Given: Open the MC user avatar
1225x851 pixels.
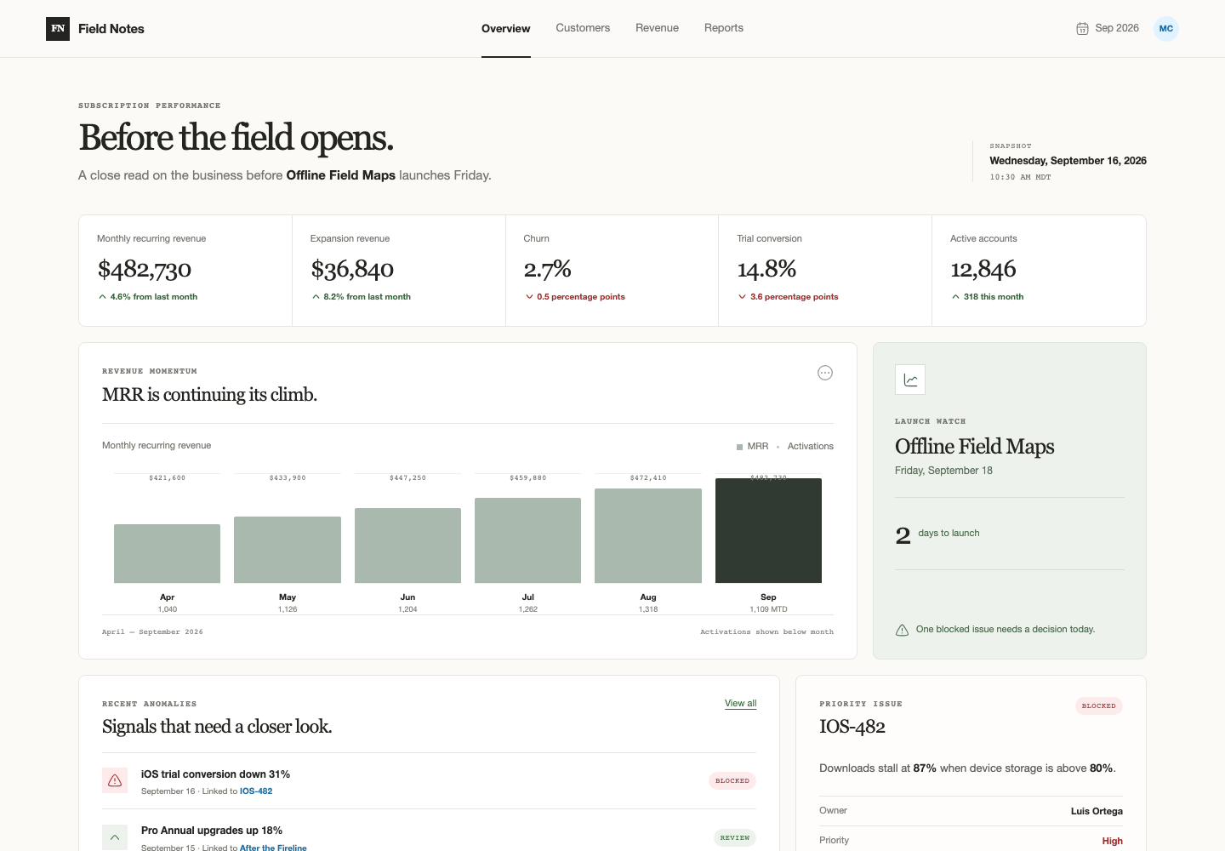Looking at the screenshot, I should click(1166, 29).
